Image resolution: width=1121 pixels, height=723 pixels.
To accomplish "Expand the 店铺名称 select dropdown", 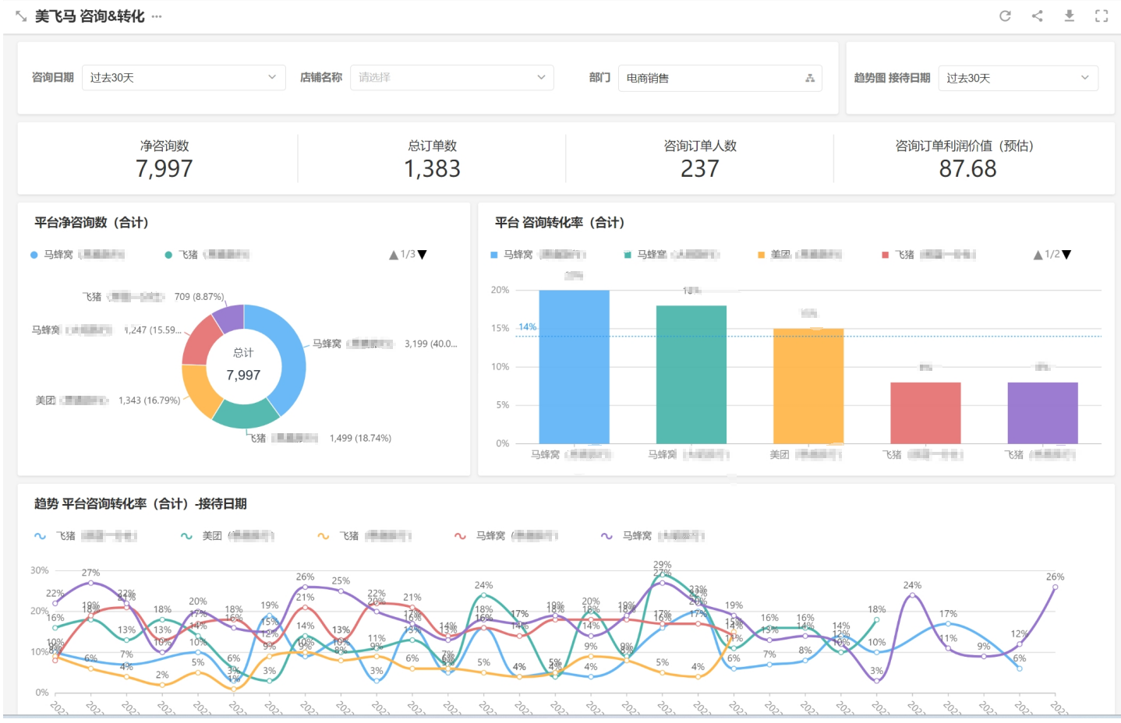I will [452, 78].
